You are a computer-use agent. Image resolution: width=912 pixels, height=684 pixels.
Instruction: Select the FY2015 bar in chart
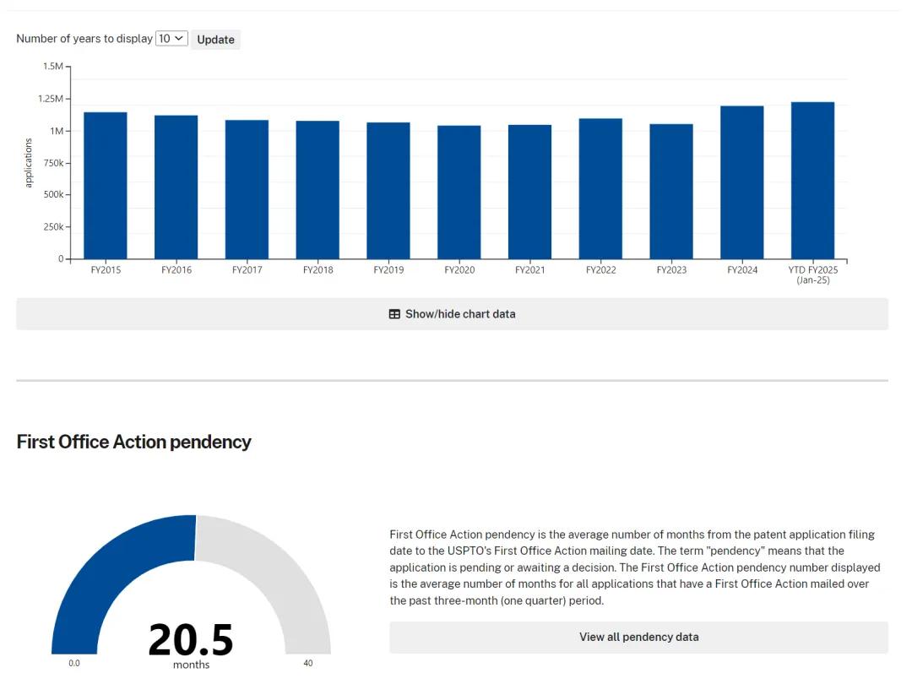106,186
